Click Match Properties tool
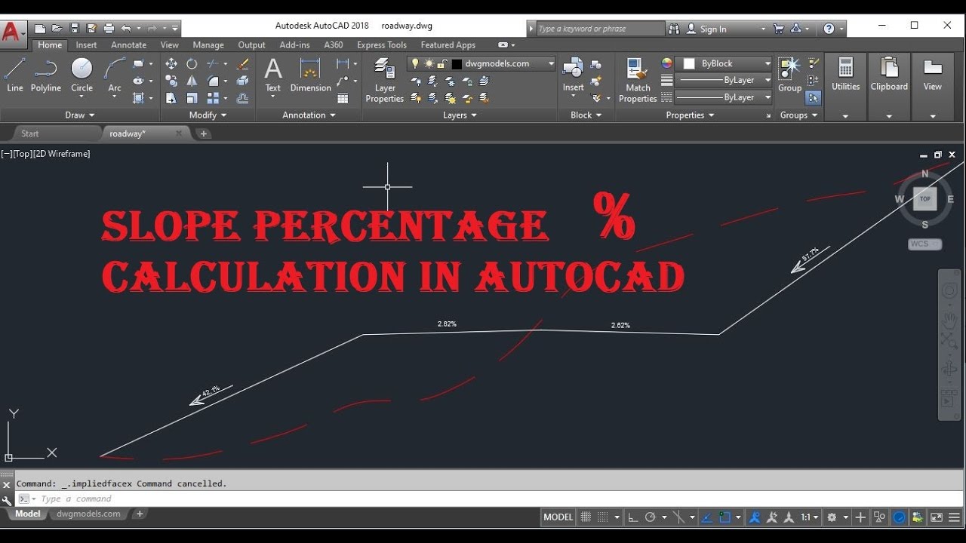 coord(638,80)
